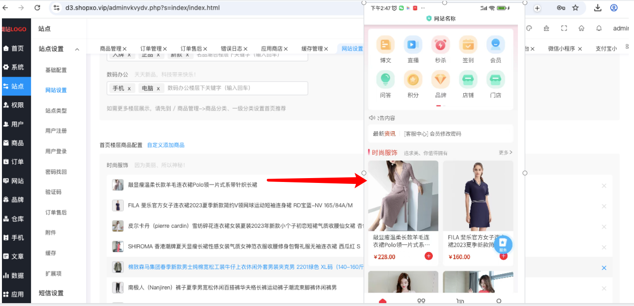
Task: Open 商品 in the dark sidebar
Action: tap(15, 143)
